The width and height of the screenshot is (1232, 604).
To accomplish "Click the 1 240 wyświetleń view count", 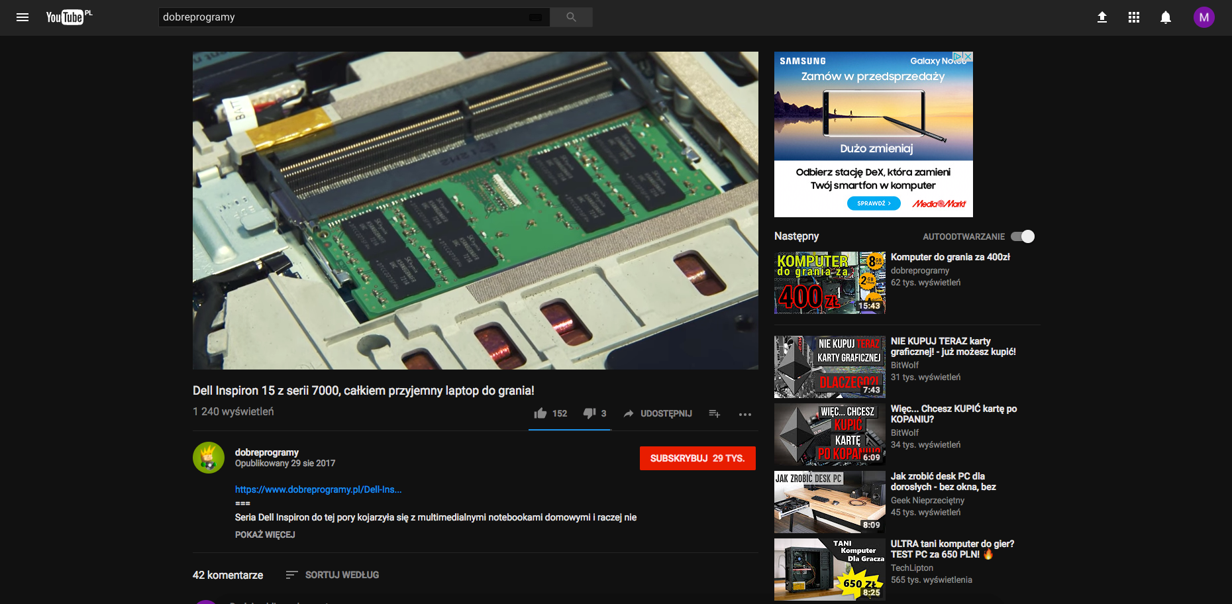I will pos(233,411).
